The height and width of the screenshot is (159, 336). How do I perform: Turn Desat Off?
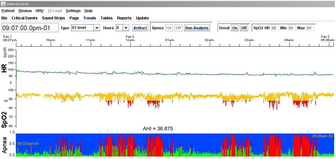244,28
